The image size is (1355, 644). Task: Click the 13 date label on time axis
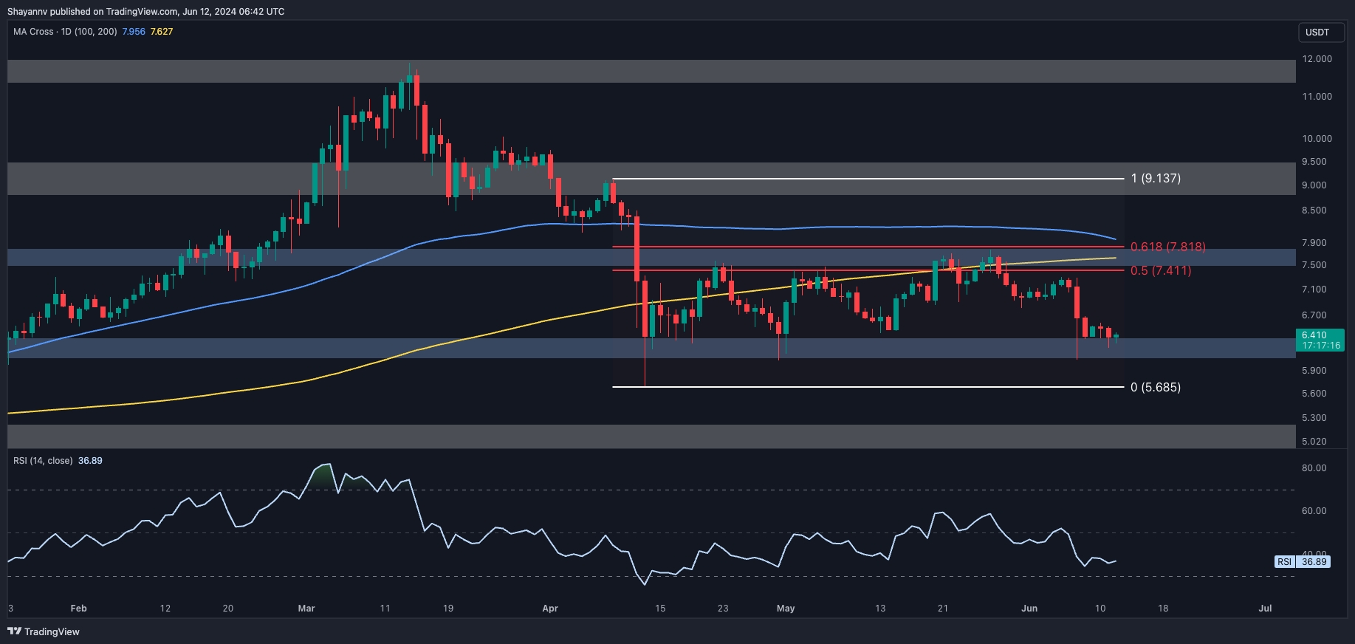[x=880, y=609]
